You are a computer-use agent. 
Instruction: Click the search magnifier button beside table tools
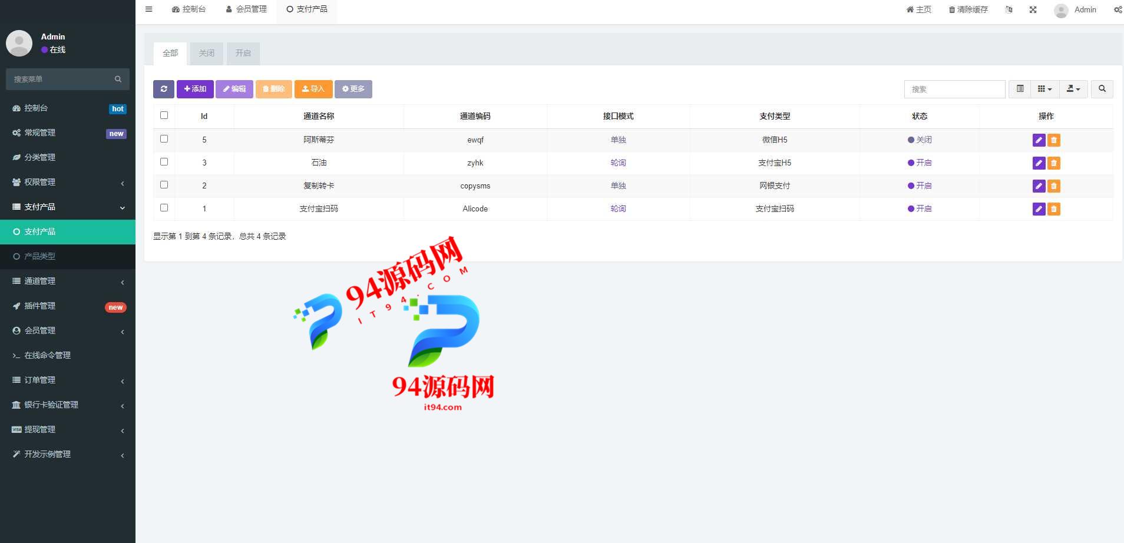tap(1102, 89)
